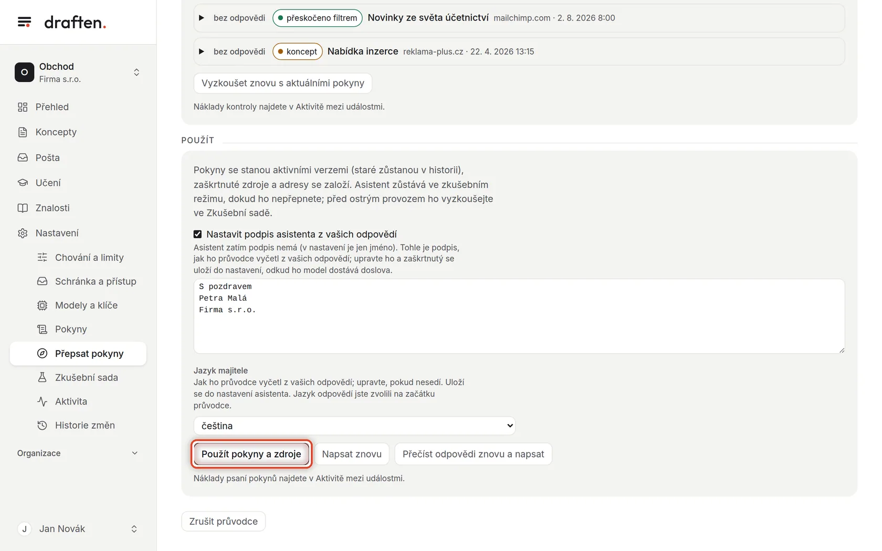Image resolution: width=882 pixels, height=551 pixels.
Task: Click the hamburger menu icon beside the draften logo
Action: (x=24, y=22)
